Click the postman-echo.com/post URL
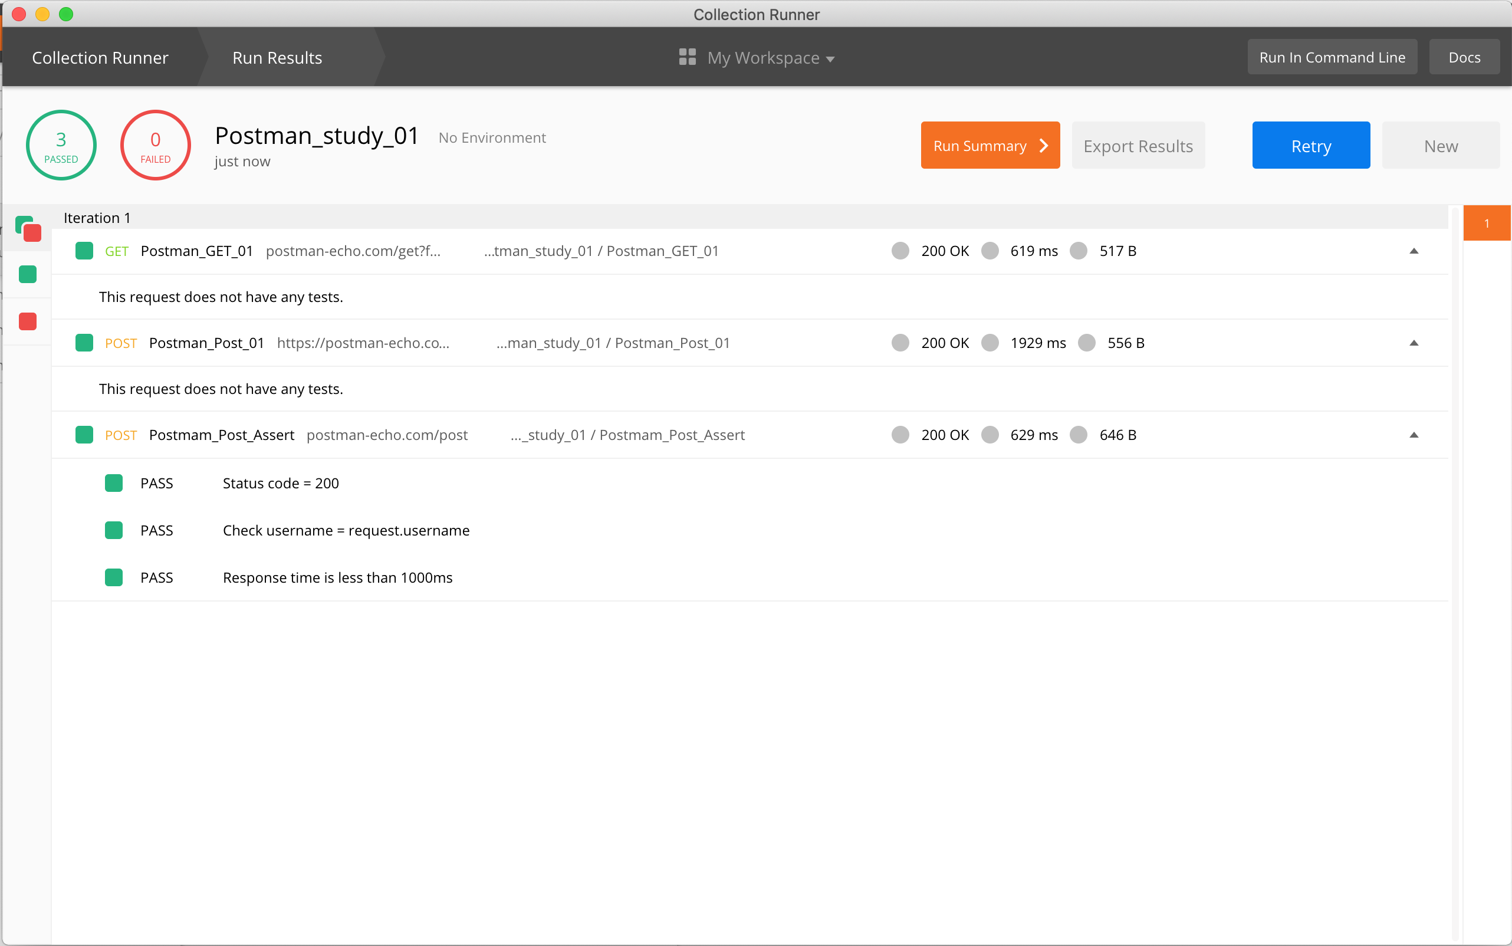 [x=387, y=435]
